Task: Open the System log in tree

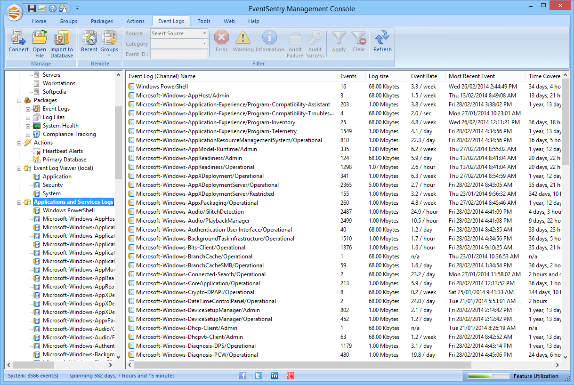Action: (x=51, y=193)
